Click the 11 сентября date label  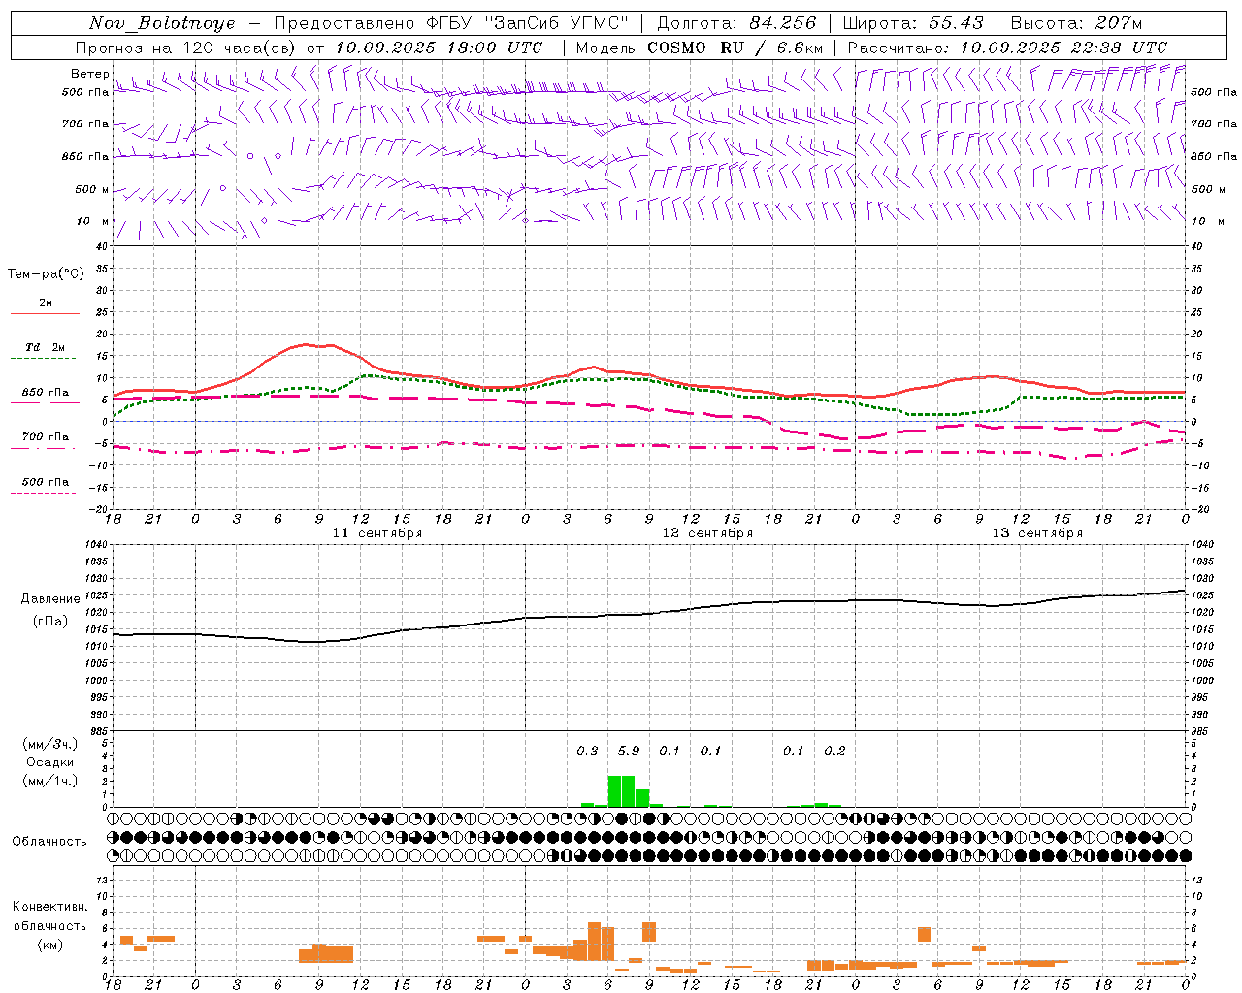(377, 533)
